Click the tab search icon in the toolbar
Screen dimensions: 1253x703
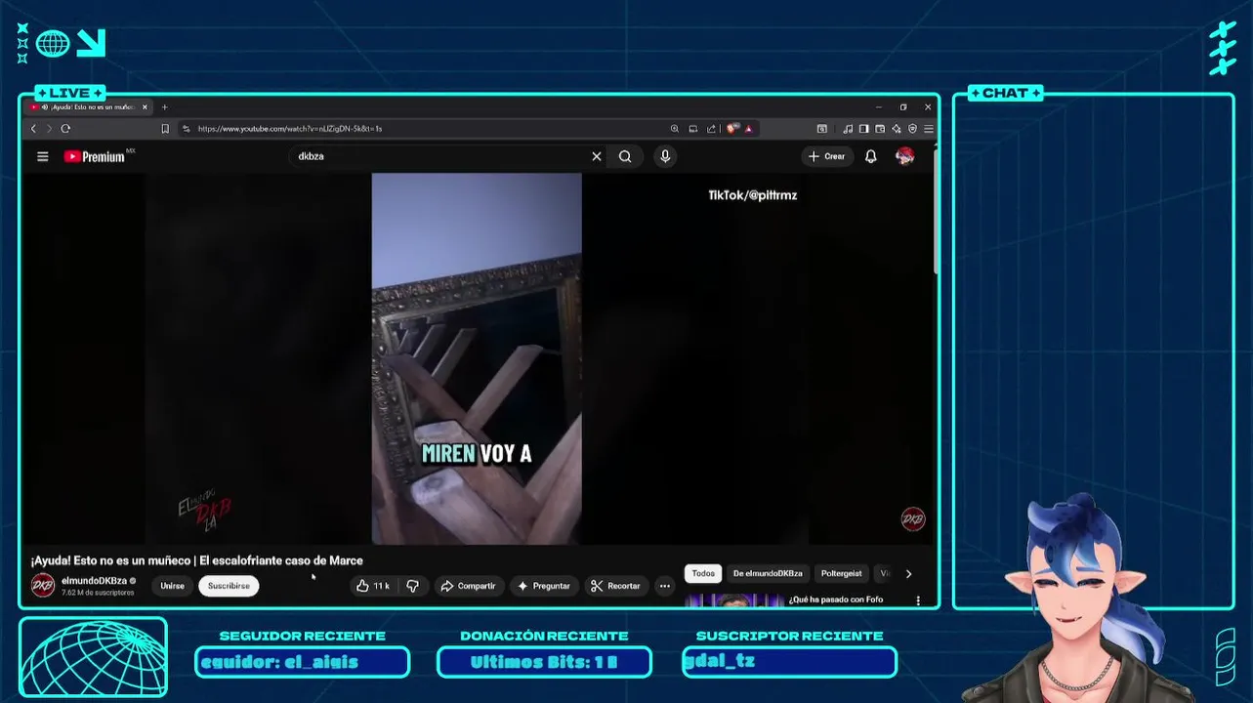tap(822, 129)
